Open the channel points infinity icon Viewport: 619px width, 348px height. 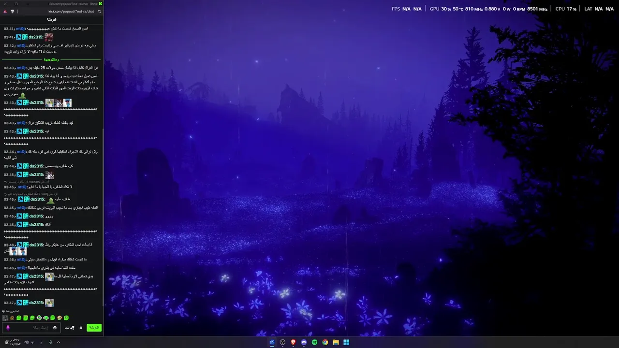pyautogui.click(x=67, y=328)
